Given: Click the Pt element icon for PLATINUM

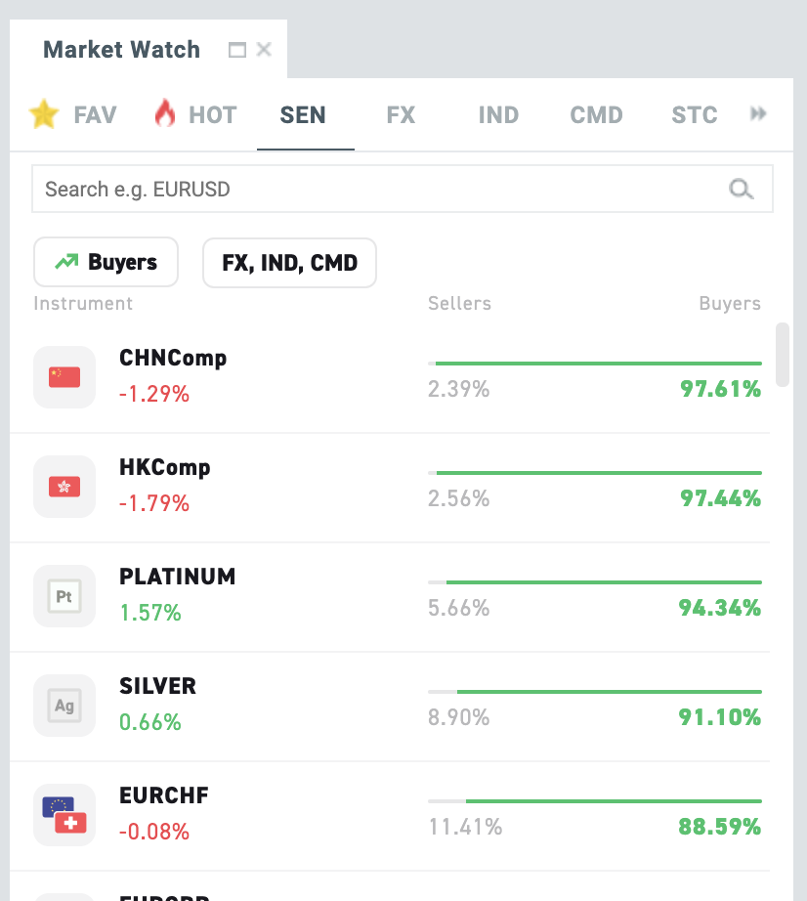Looking at the screenshot, I should point(64,596).
